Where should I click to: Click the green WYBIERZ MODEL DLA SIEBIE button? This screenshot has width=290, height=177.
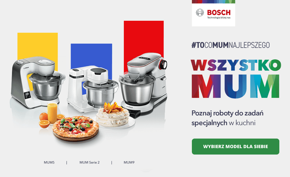[x=235, y=147]
